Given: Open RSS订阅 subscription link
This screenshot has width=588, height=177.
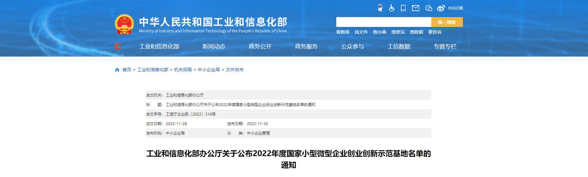Looking at the screenshot, I should point(455,8).
